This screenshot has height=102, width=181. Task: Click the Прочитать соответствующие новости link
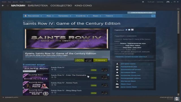131,57
